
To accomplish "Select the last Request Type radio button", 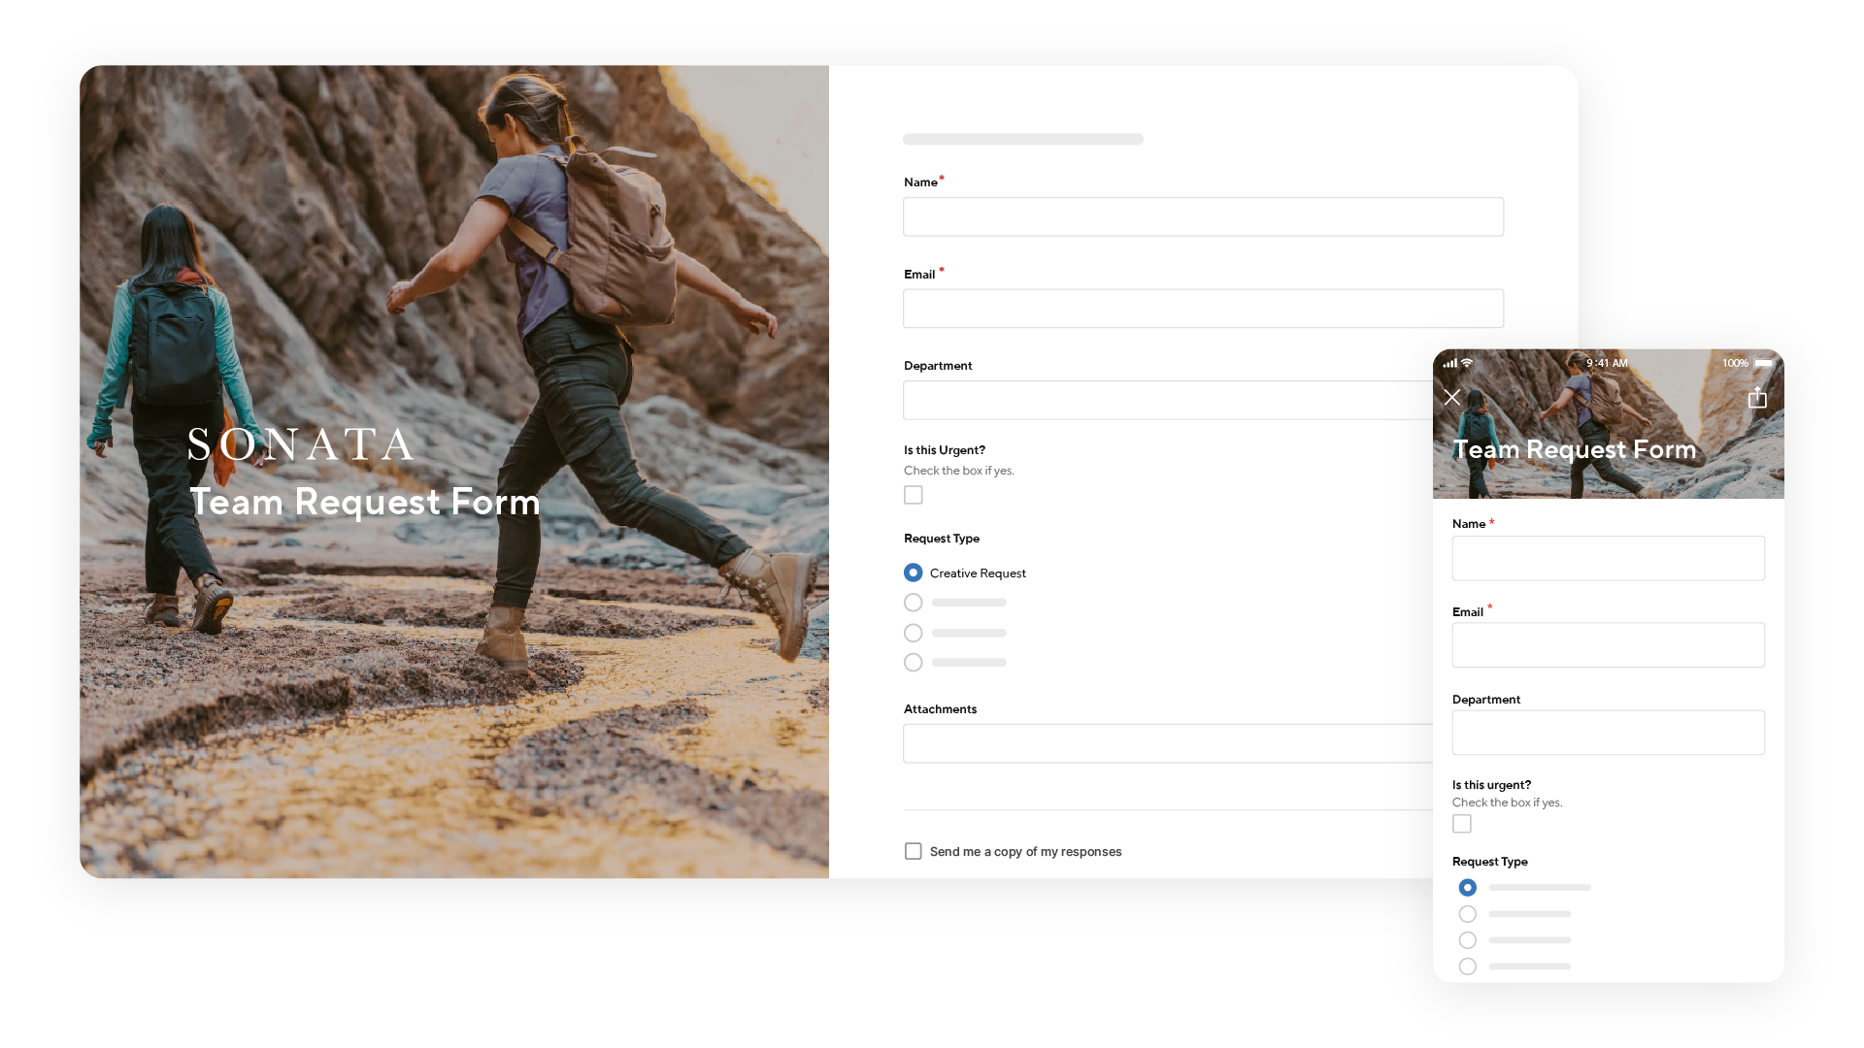I will [913, 662].
